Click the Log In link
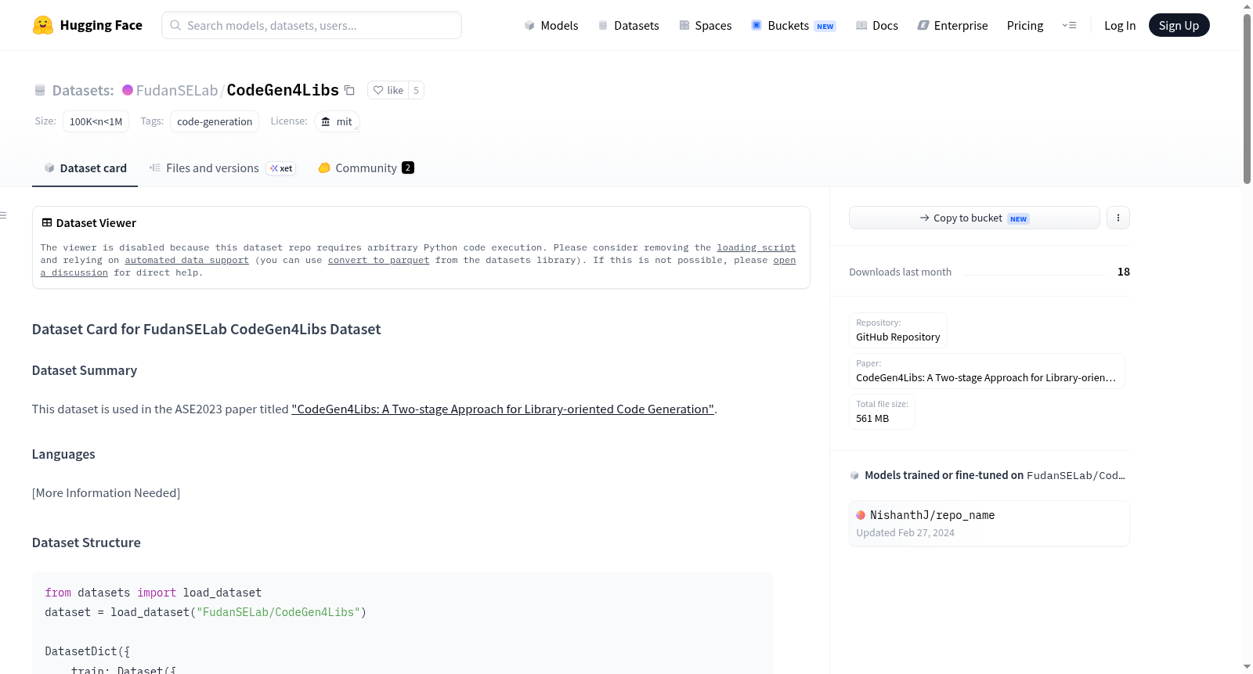Screen dimensions: 1253x674 (1120, 25)
